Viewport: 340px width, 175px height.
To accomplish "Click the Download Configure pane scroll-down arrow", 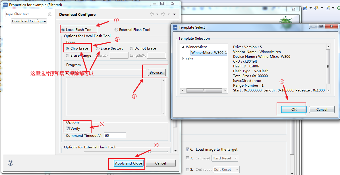I will 175,151.
